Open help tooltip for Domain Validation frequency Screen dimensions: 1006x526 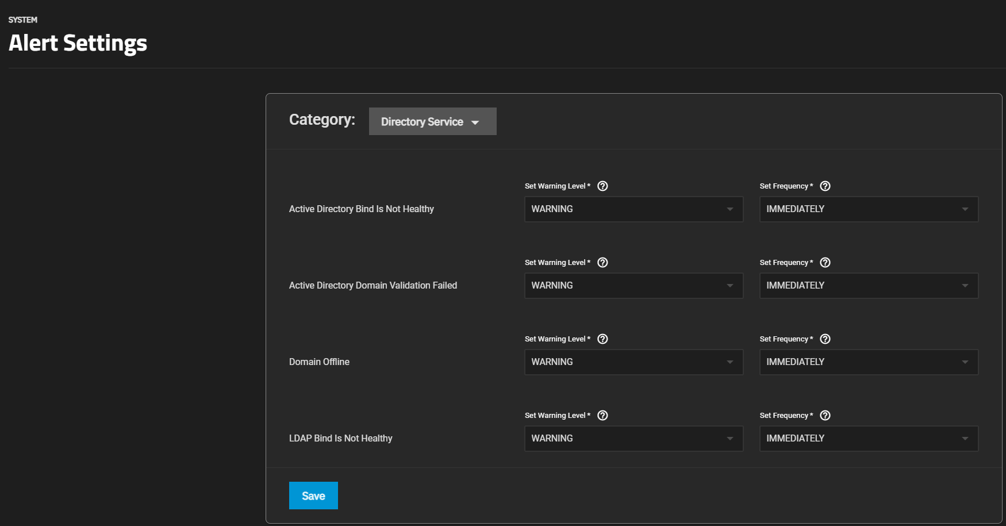click(x=825, y=263)
